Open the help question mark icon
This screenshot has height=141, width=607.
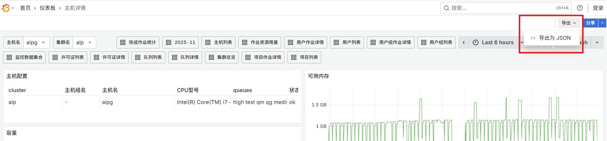[x=580, y=8]
